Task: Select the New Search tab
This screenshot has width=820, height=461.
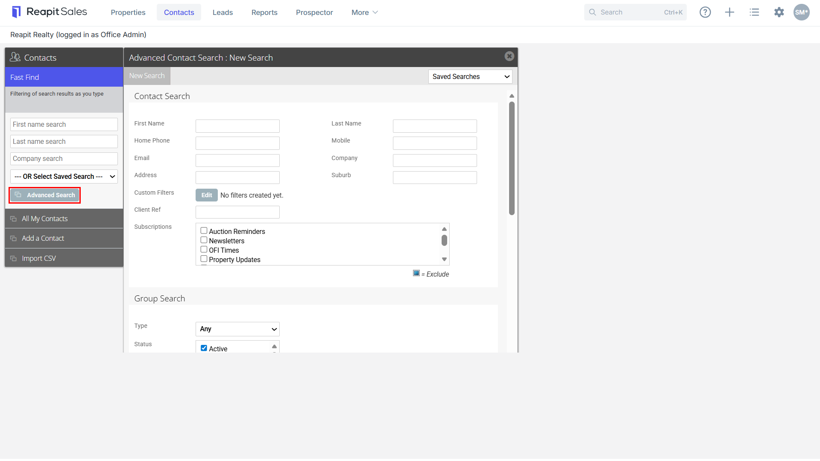Action: [x=147, y=76]
